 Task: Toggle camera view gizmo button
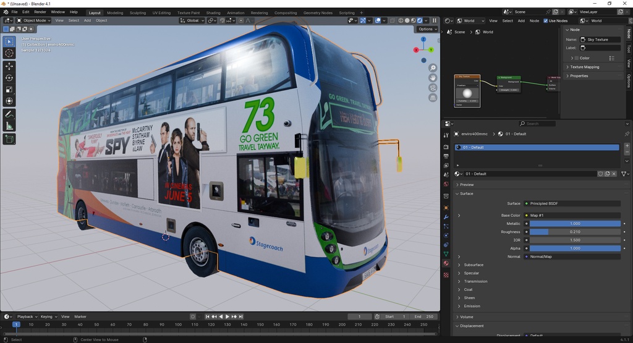[433, 88]
